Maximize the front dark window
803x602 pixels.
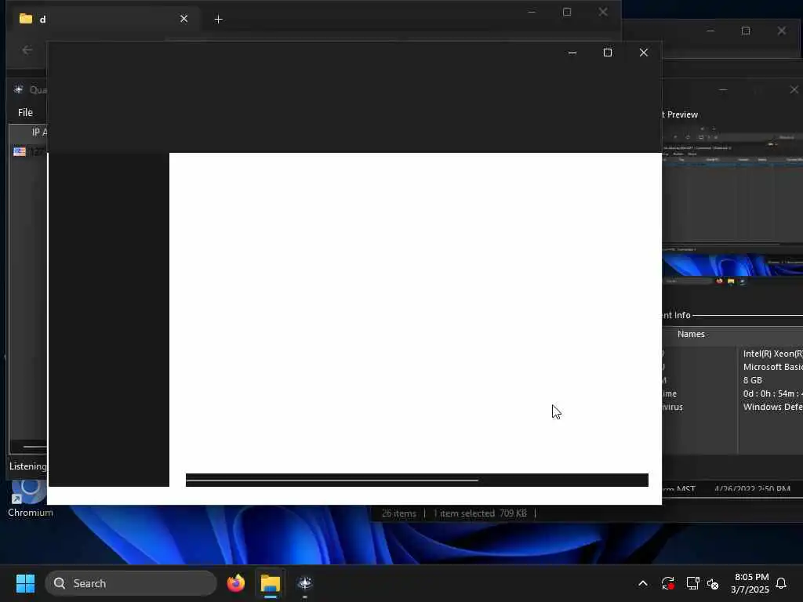[x=608, y=53]
